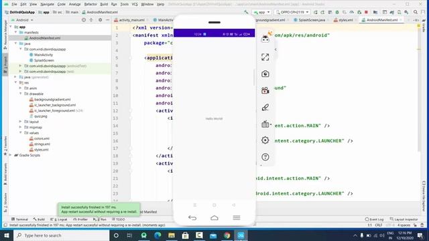Open Android project view dropdown
This screenshot has width=429, height=241.
22,20
